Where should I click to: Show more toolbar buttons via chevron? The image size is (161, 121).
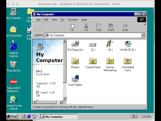(145, 24)
